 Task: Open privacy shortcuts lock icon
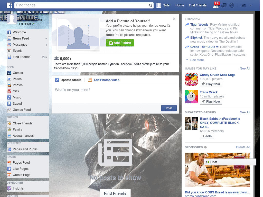(243, 6)
